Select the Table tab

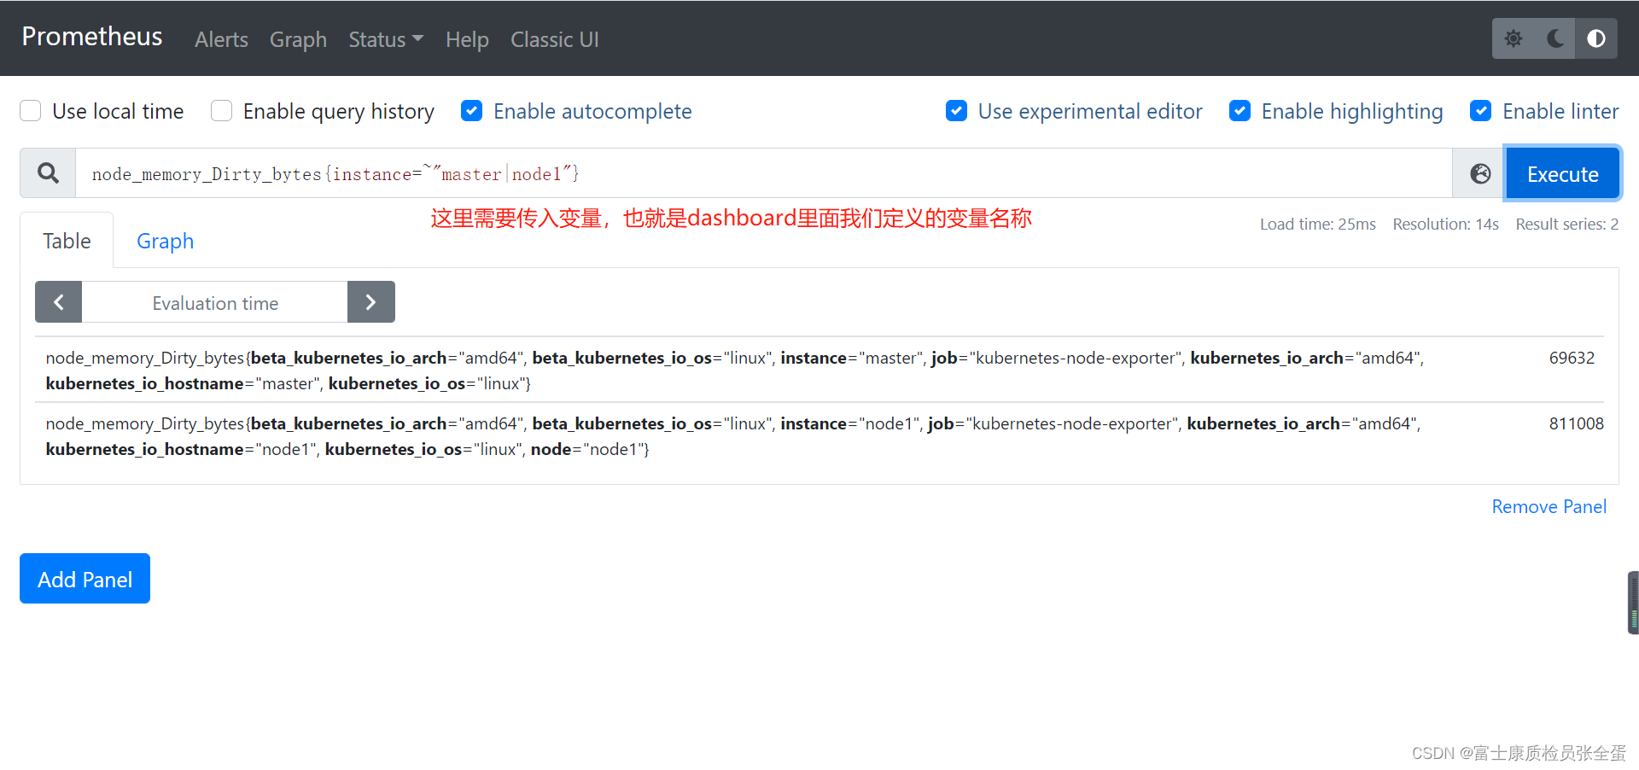(67, 241)
